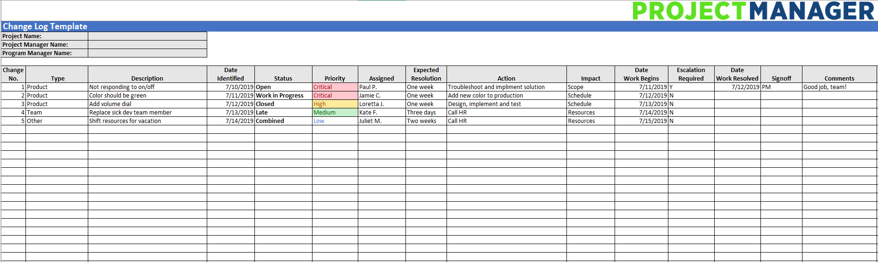Click the 'Other' type cell
This screenshot has width=878, height=262.
coord(57,121)
